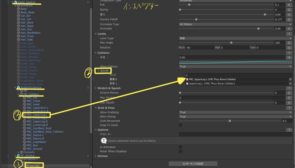Click the script icon of UpperLeg.L collider

point(187,84)
